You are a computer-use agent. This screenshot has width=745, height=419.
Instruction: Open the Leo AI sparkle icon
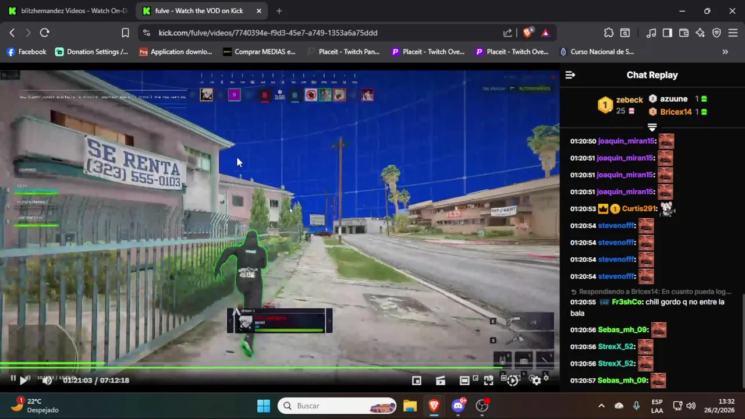click(700, 33)
